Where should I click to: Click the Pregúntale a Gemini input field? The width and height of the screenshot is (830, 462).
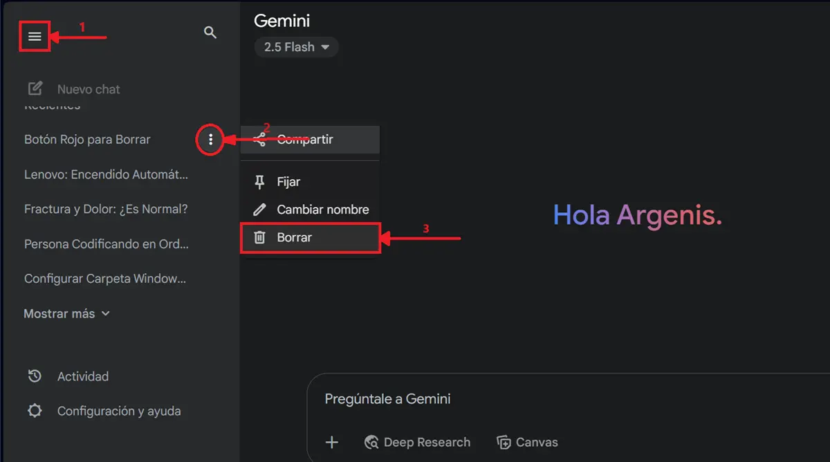pos(553,399)
